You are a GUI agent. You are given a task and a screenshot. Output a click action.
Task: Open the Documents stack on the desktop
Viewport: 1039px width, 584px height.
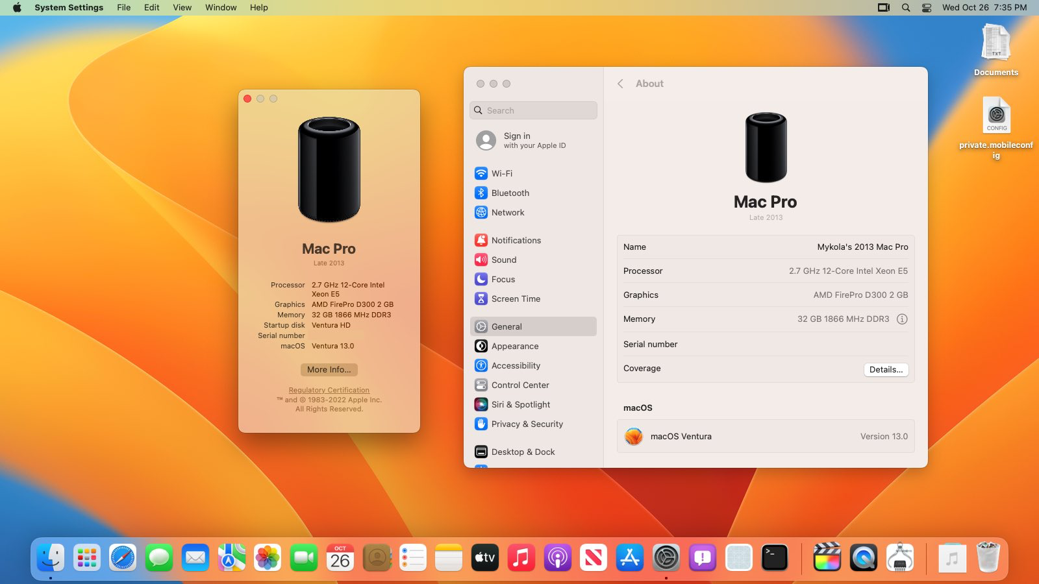tap(996, 50)
